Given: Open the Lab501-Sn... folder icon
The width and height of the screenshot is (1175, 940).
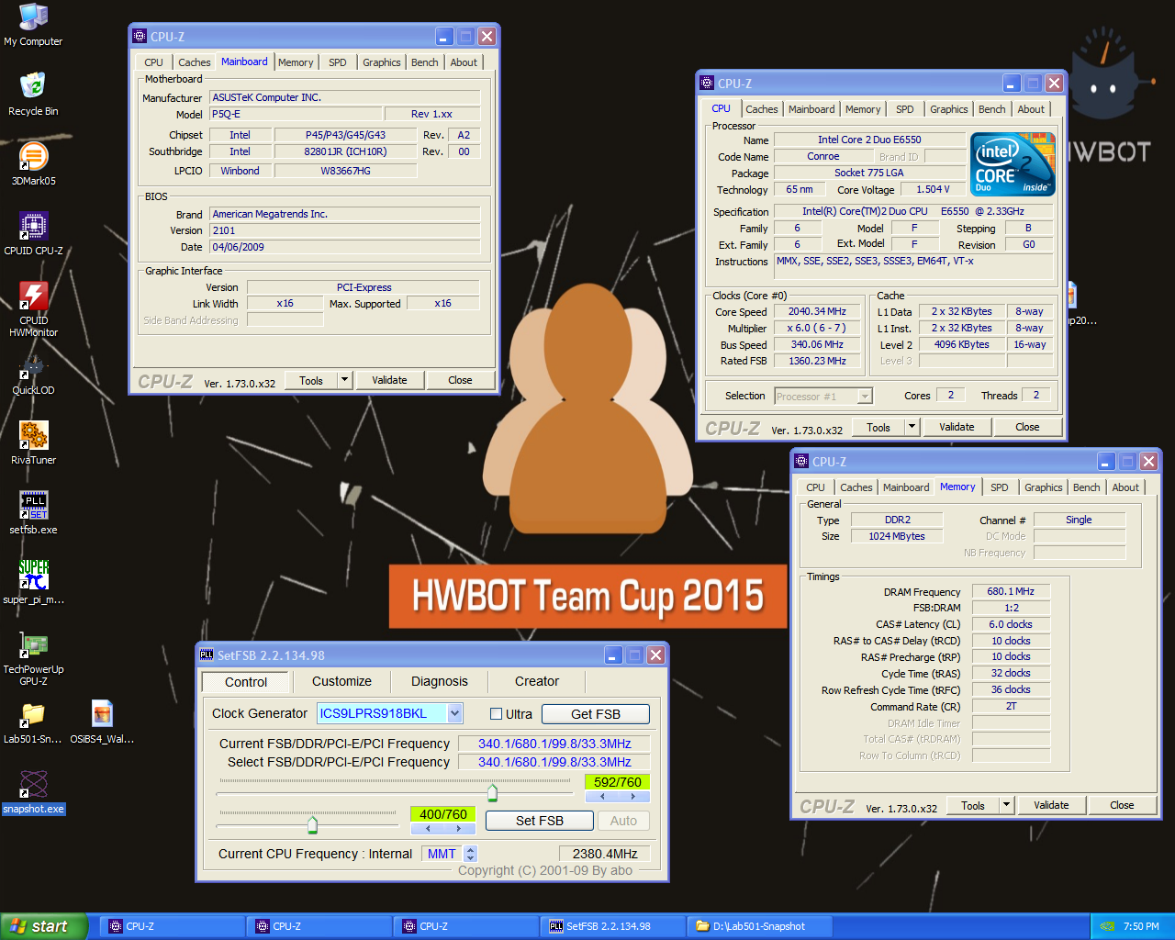Looking at the screenshot, I should coord(33,722).
